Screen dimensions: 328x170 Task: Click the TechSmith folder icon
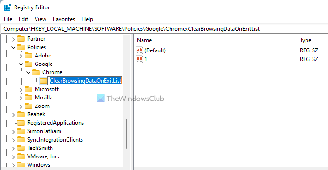pyautogui.click(x=21, y=148)
